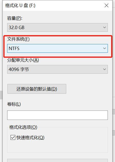Click the 文件系统(F) label
115x162 pixels.
(18, 39)
